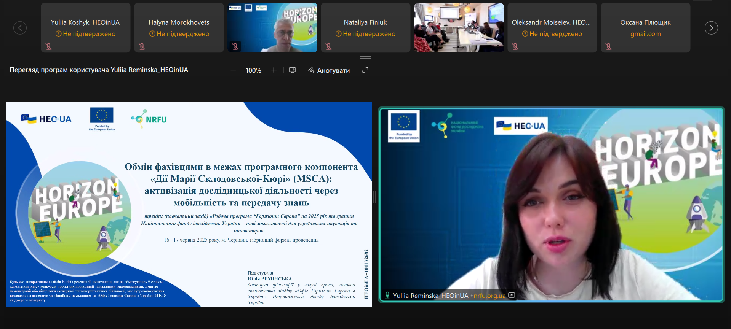Click HEO in UA logo on slide
This screenshot has height=329, width=731.
pyautogui.click(x=46, y=119)
